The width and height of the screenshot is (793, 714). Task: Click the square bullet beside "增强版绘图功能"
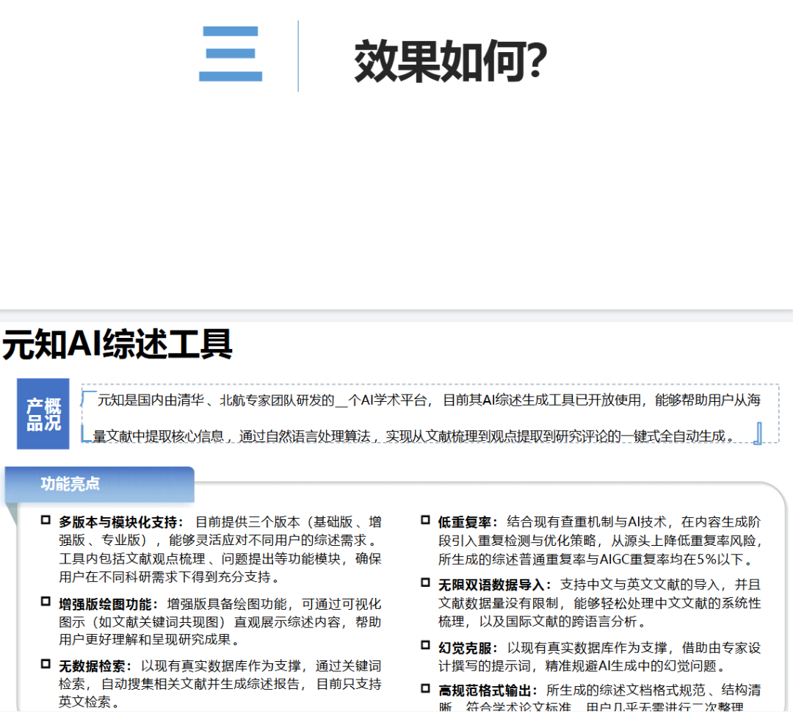pyautogui.click(x=46, y=601)
